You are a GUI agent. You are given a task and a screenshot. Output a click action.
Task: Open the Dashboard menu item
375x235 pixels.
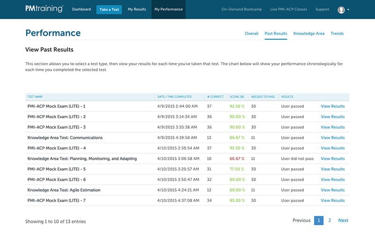tap(81, 9)
